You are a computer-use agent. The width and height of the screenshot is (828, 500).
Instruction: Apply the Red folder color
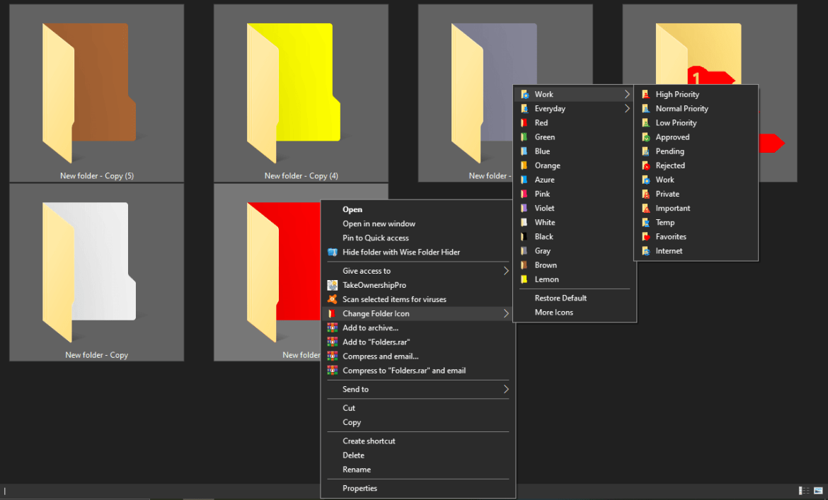[542, 122]
